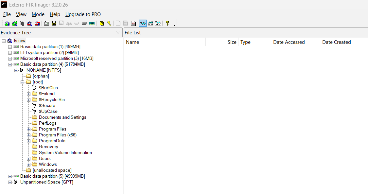Click the Export Directory Listing icon

pos(133,24)
